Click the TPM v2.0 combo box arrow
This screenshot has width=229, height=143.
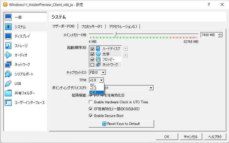click(101, 80)
